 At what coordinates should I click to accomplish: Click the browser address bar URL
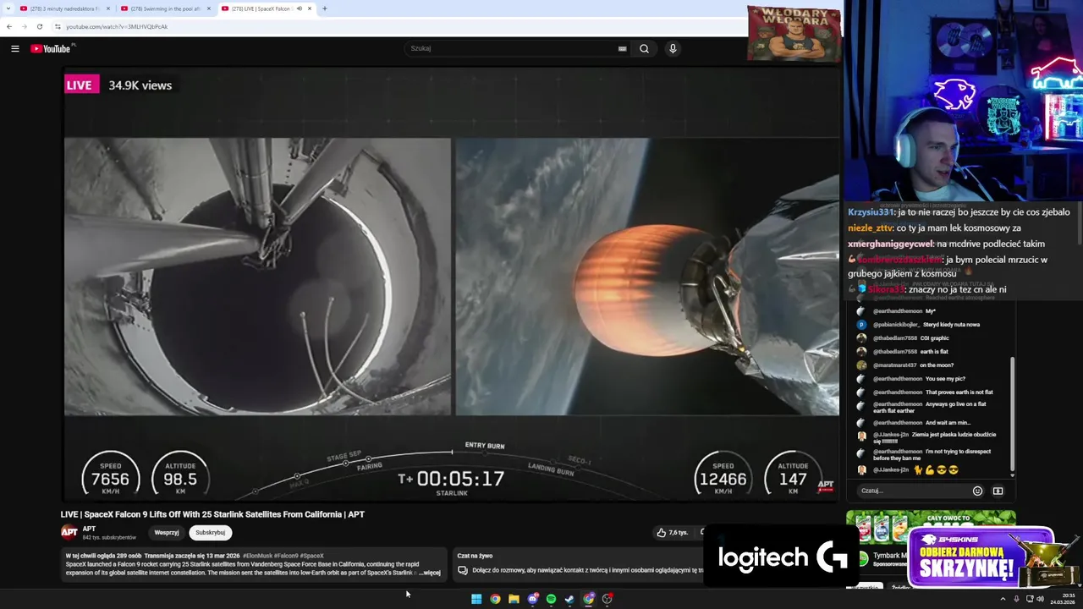tap(117, 26)
